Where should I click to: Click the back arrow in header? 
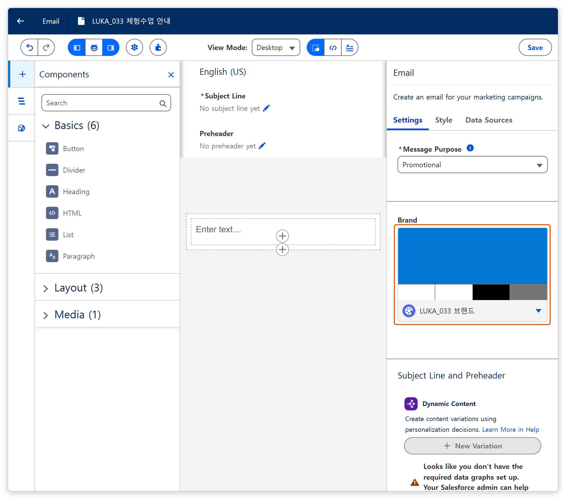coord(20,21)
